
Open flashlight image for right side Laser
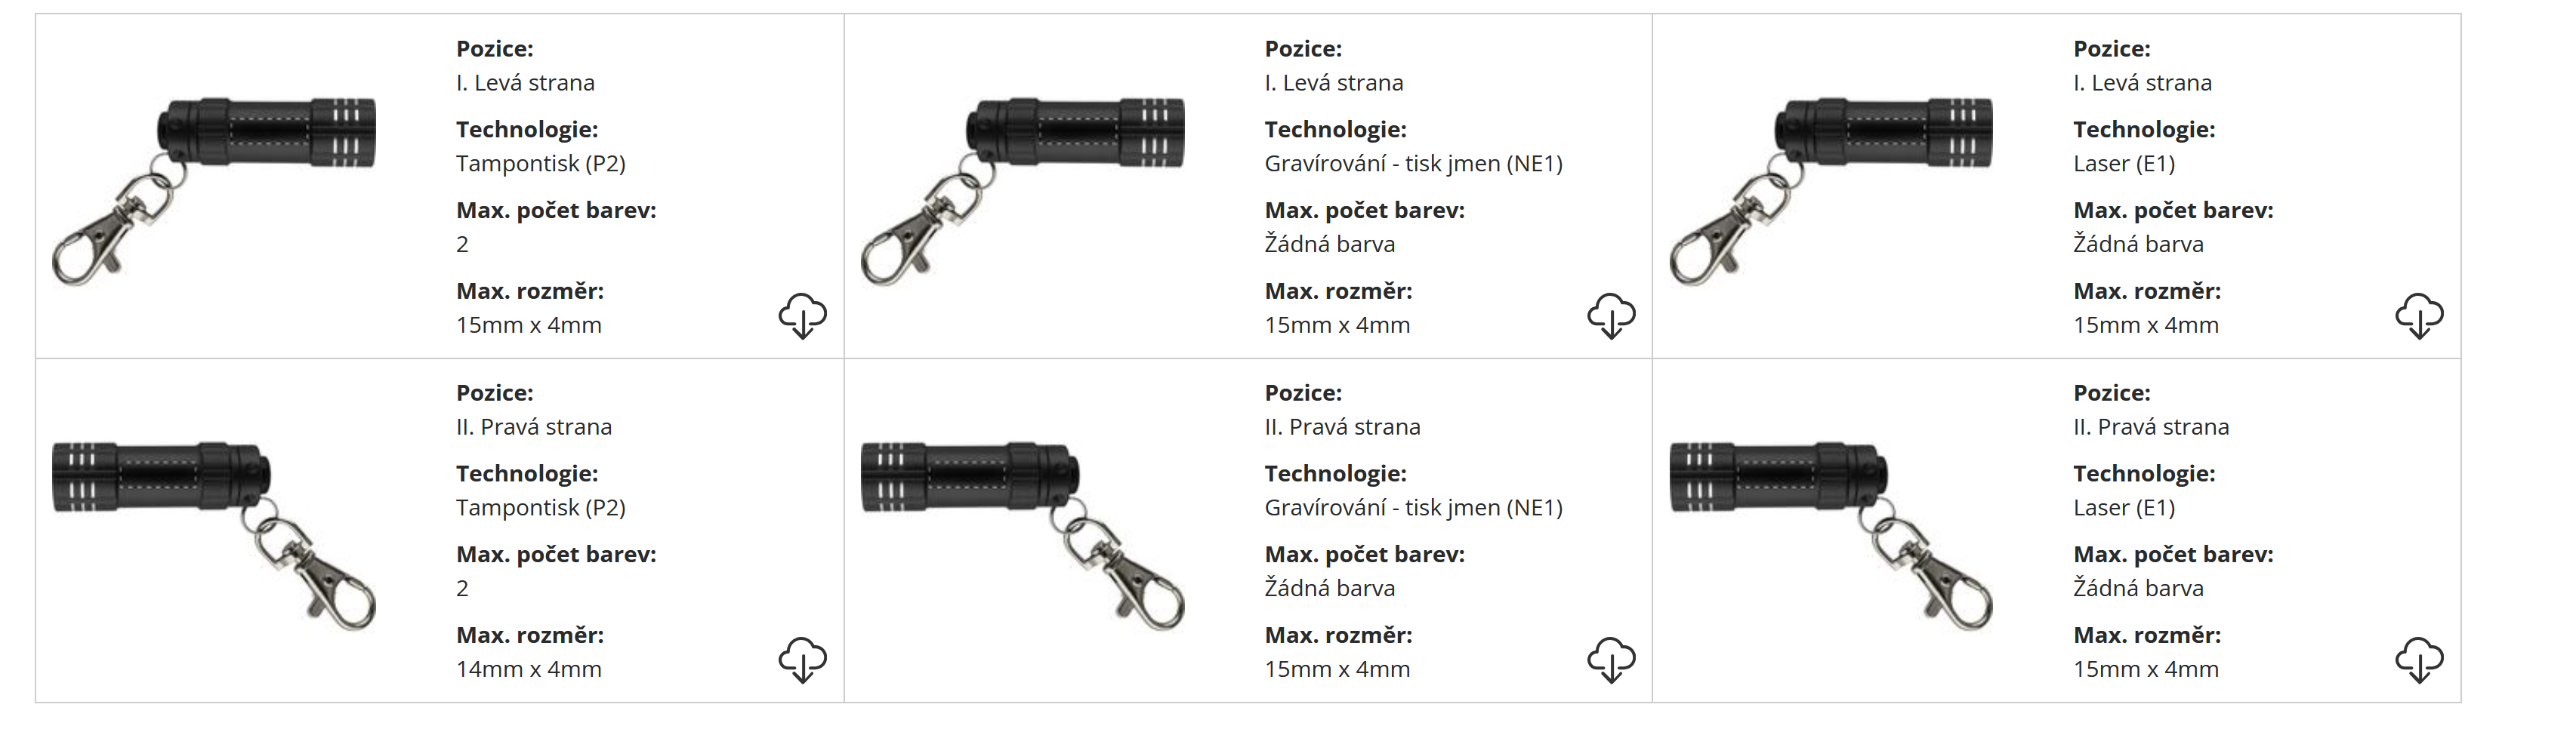pyautogui.click(x=1830, y=534)
